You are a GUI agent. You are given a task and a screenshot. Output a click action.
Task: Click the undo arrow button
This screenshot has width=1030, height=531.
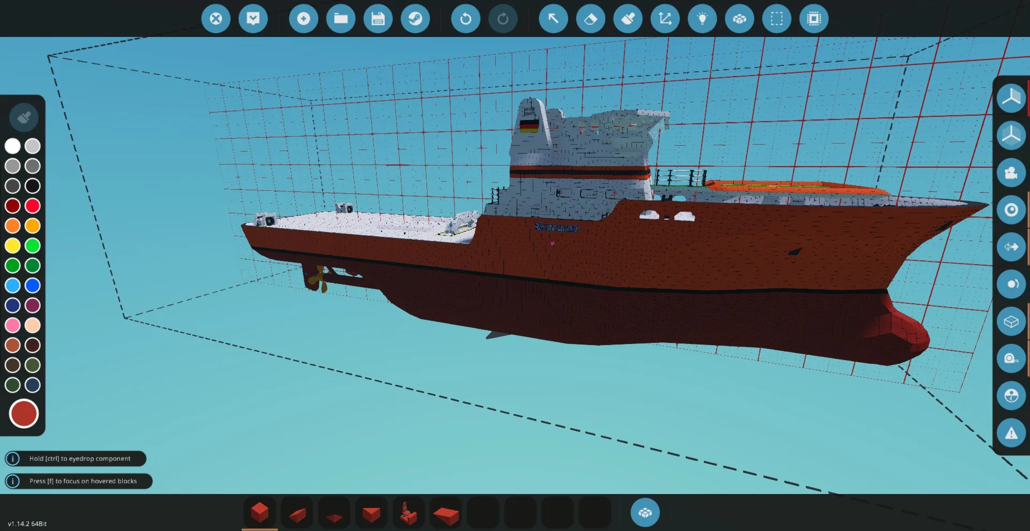tap(466, 19)
